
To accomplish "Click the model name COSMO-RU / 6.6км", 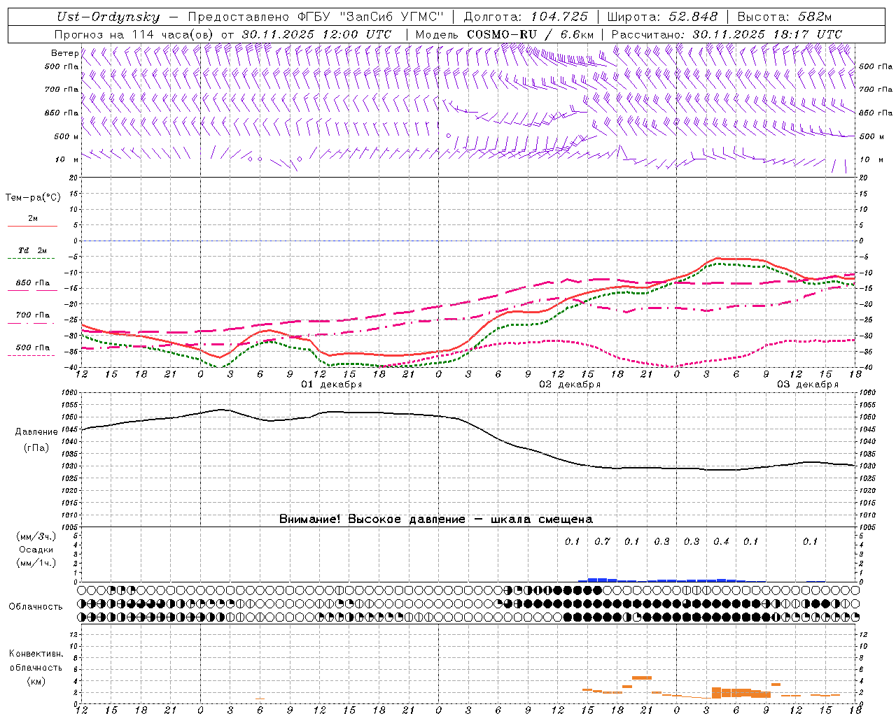I will (530, 34).
